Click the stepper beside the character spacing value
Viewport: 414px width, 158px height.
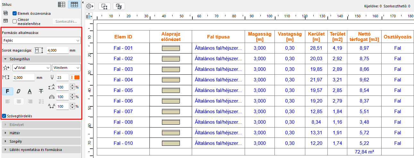tap(72, 106)
